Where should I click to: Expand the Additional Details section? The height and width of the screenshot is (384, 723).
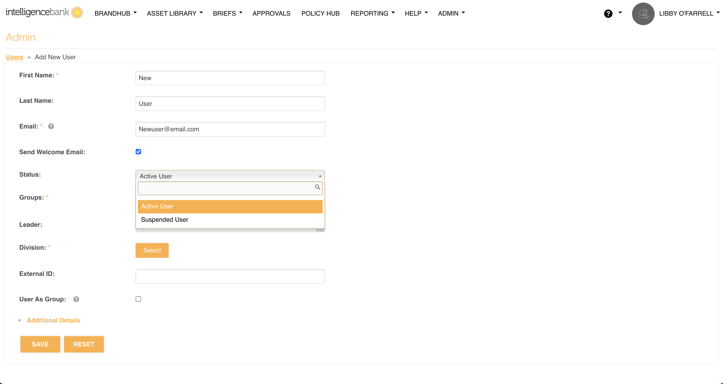(53, 320)
